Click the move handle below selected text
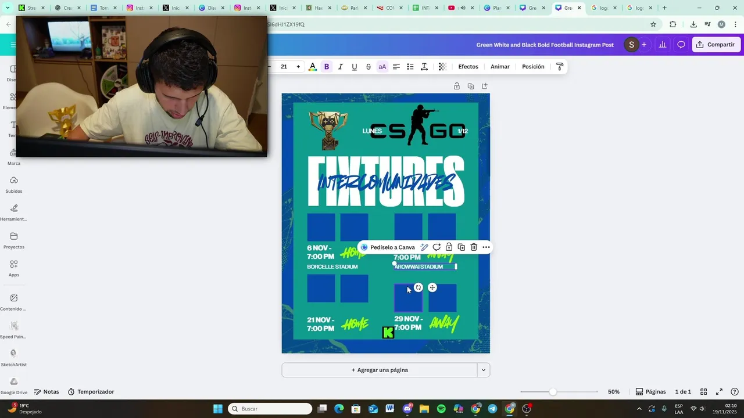This screenshot has height=418, width=744. point(432,287)
